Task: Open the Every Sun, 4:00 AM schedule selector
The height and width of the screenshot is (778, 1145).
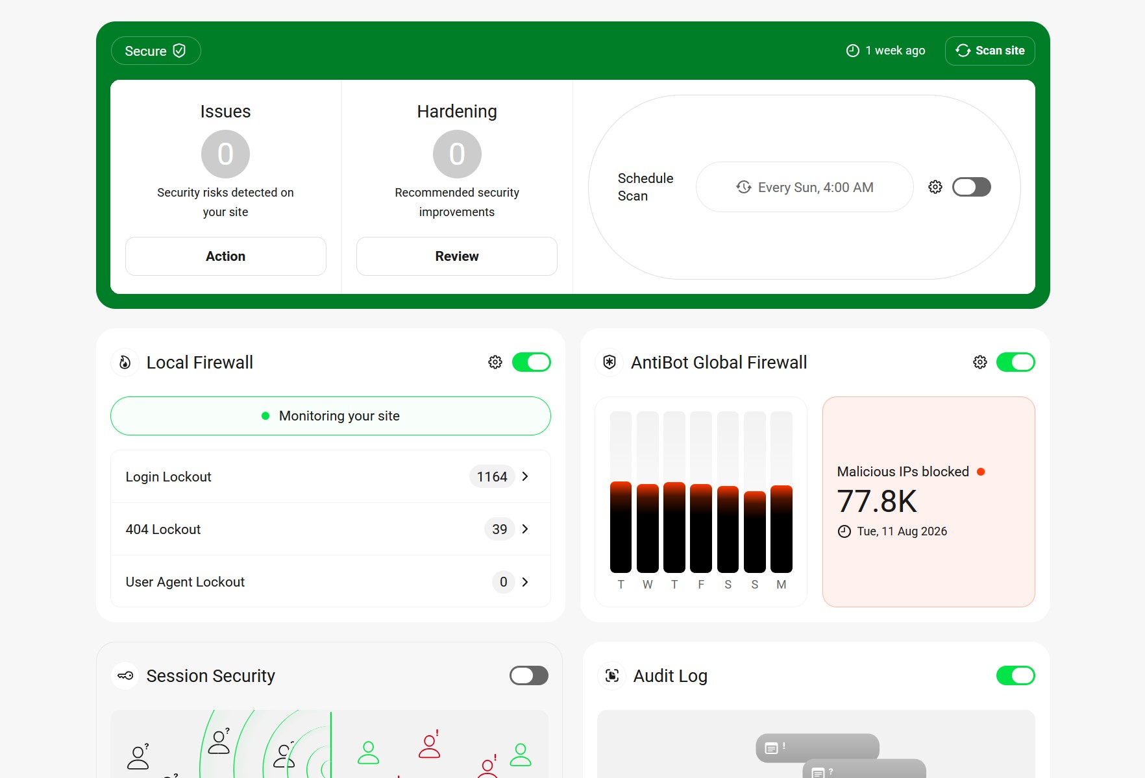Action: 805,187
